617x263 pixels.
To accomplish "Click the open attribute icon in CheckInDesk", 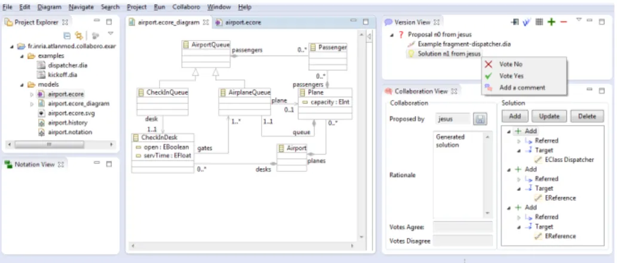I will click(x=139, y=147).
